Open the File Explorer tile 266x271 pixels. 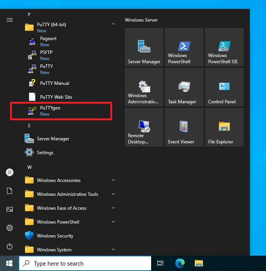[x=224, y=127]
